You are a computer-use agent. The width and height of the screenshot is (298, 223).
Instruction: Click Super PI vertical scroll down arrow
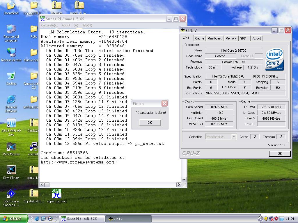[184, 179]
